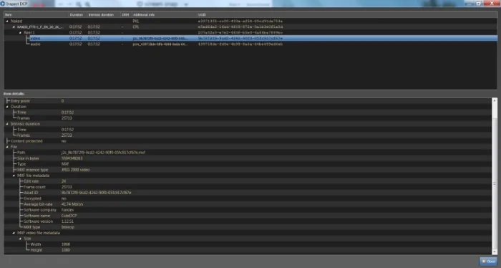The width and height of the screenshot is (501, 268).
Task: Click the '41.74 Mbit/s' value
Action: click(x=72, y=204)
